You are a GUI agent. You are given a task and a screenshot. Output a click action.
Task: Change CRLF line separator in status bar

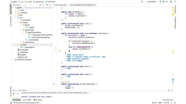160,103
